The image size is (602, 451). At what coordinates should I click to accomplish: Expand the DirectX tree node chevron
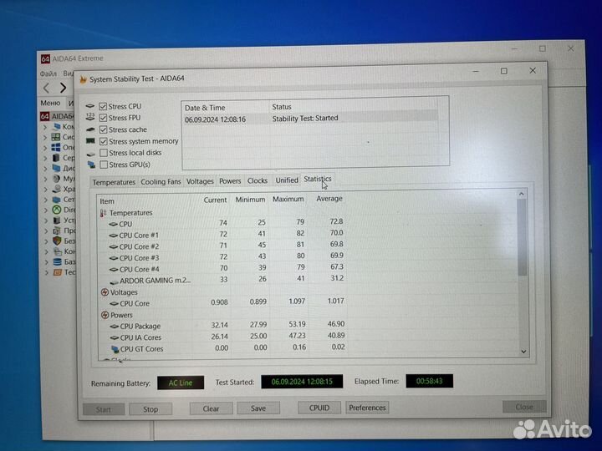[46, 210]
